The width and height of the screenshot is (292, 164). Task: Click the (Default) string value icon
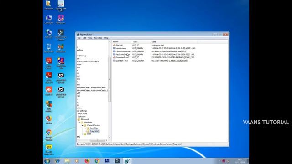[114, 45]
